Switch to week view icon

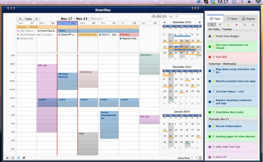pyautogui.click(x=159, y=16)
